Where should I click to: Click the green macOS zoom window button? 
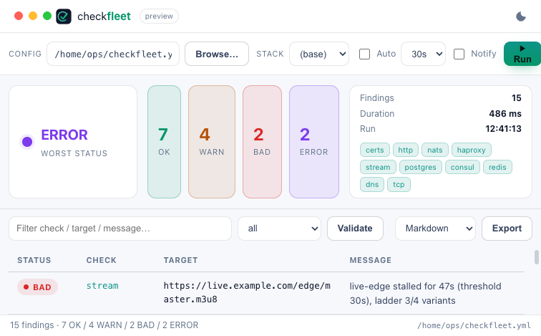pyautogui.click(x=47, y=16)
